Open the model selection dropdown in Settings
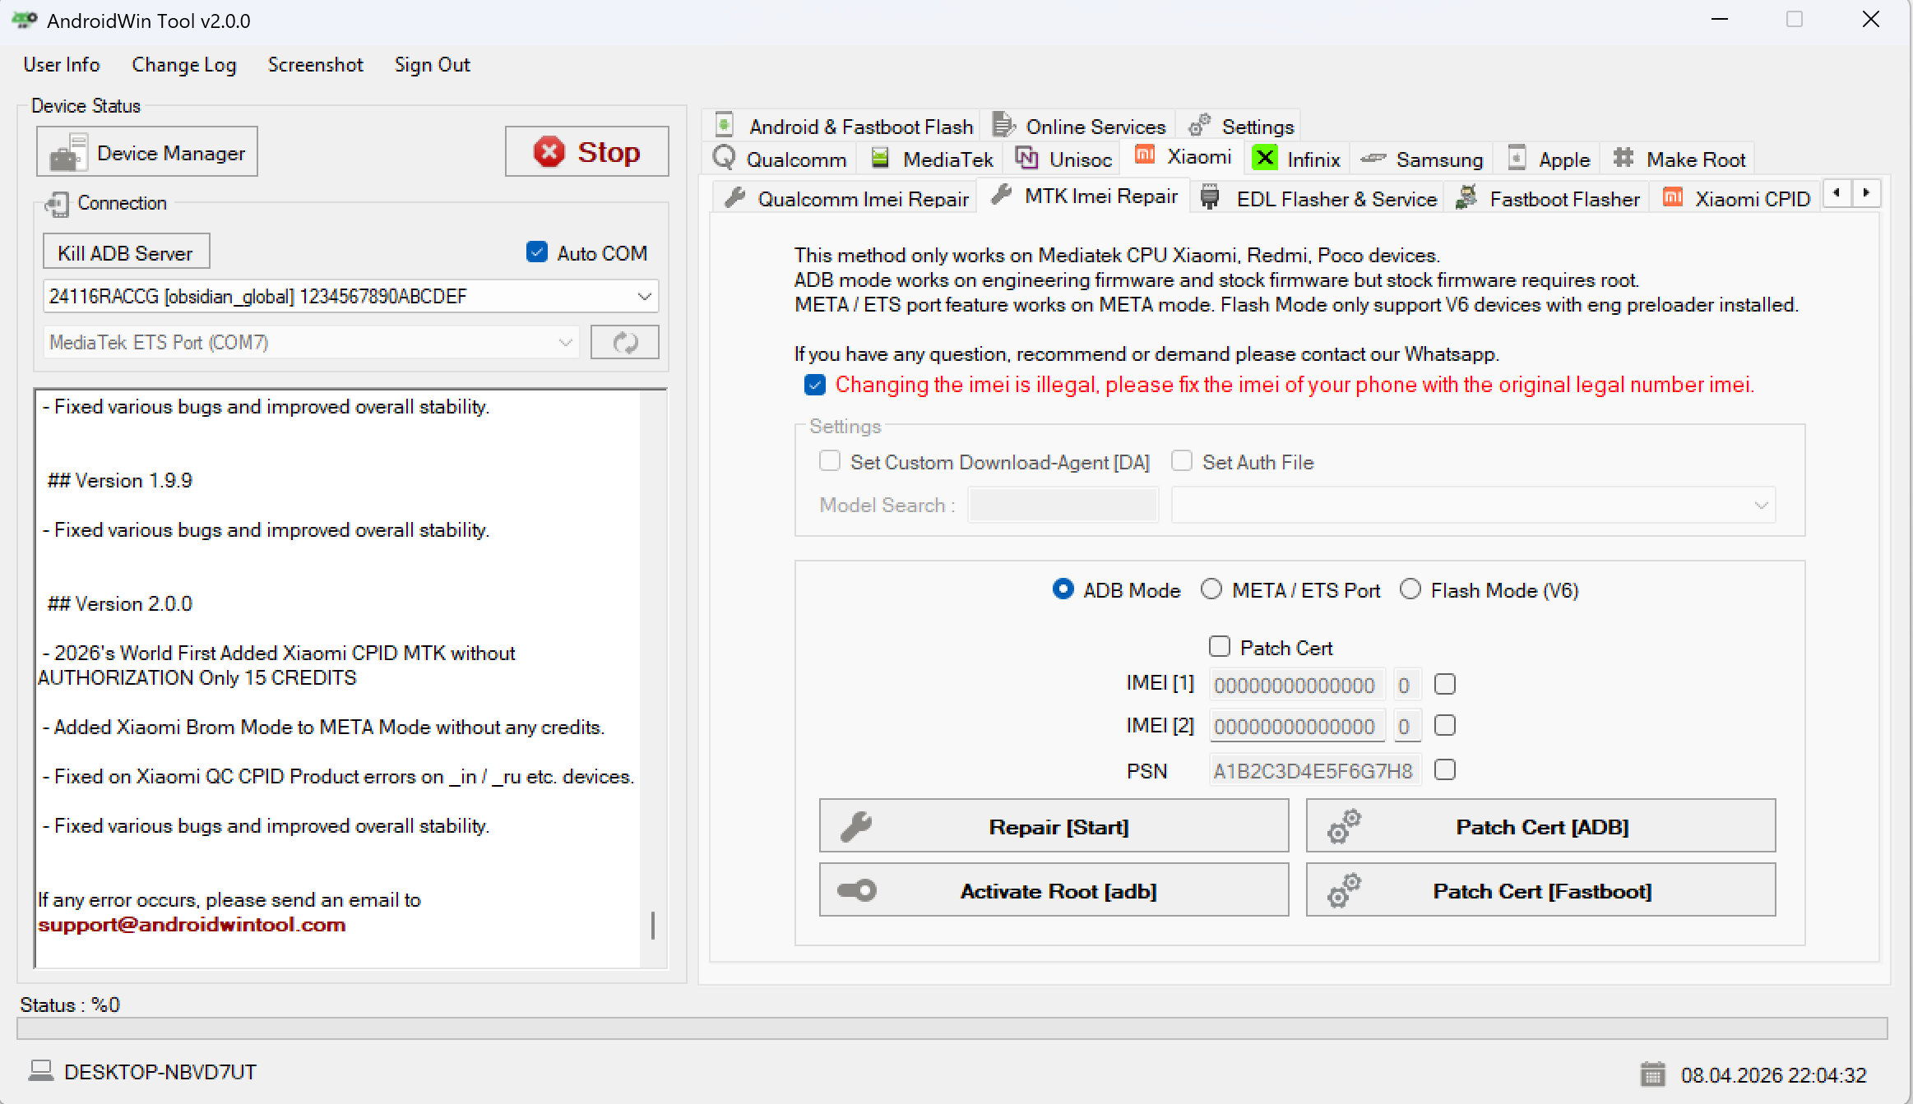The image size is (1913, 1104). point(1760,505)
